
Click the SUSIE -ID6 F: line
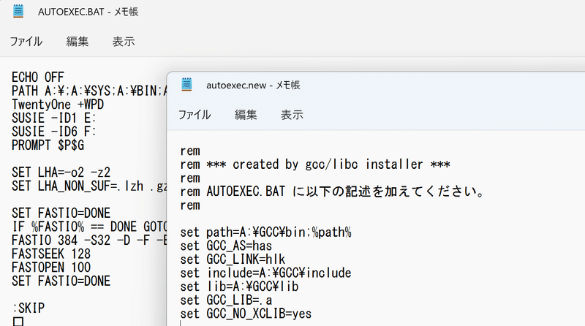54,132
